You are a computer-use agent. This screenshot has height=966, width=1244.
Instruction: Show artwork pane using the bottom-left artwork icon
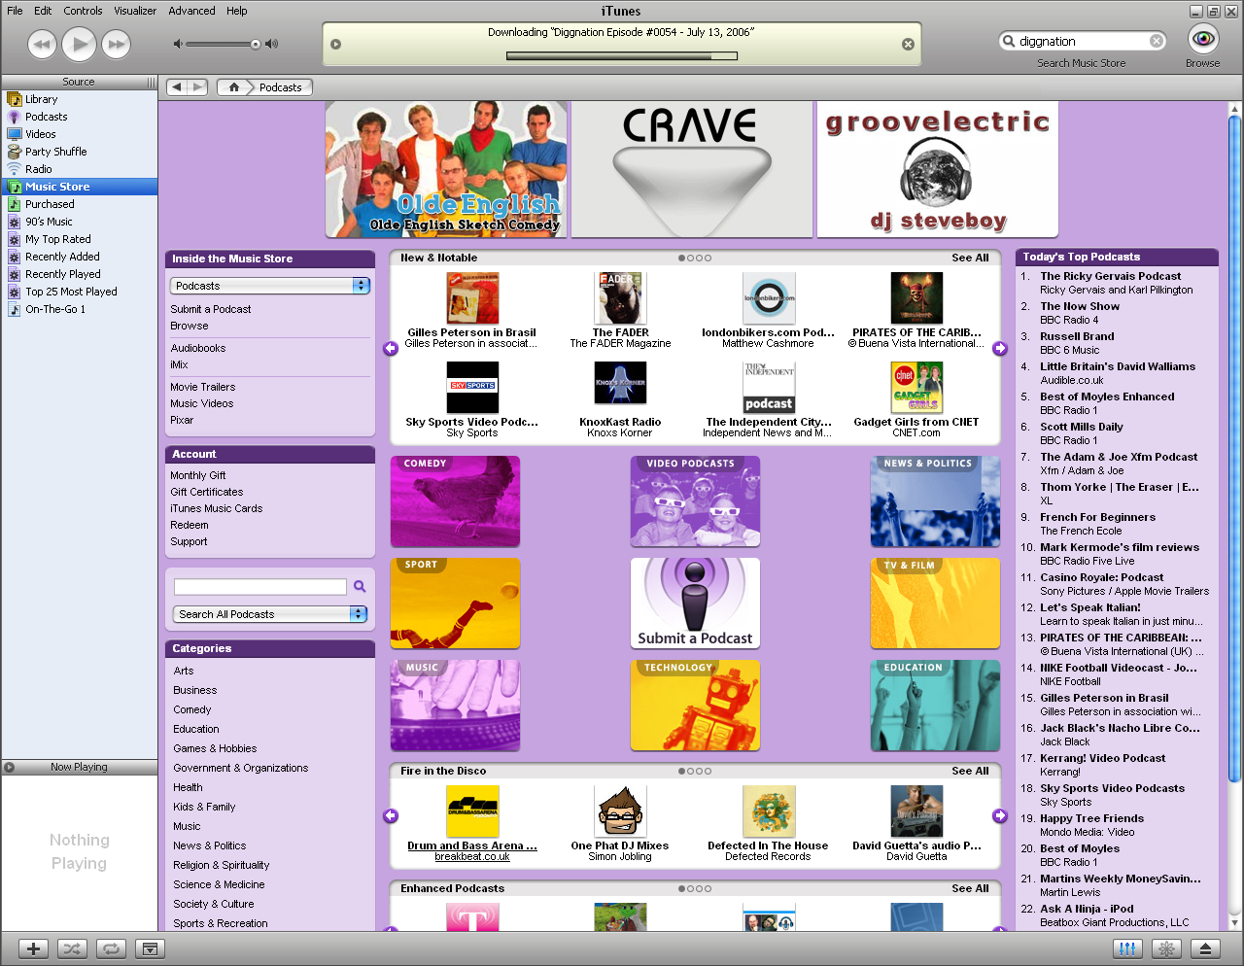[x=150, y=949]
